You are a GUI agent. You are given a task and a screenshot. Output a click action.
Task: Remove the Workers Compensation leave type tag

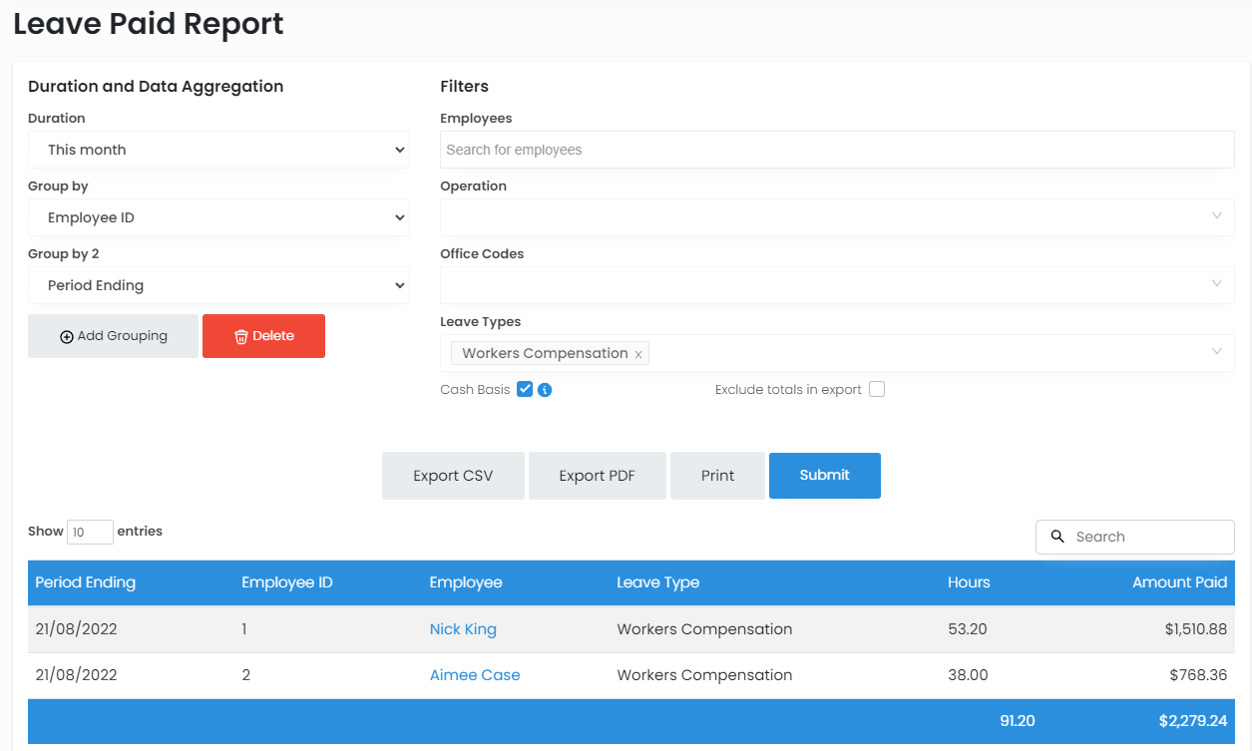coord(638,354)
